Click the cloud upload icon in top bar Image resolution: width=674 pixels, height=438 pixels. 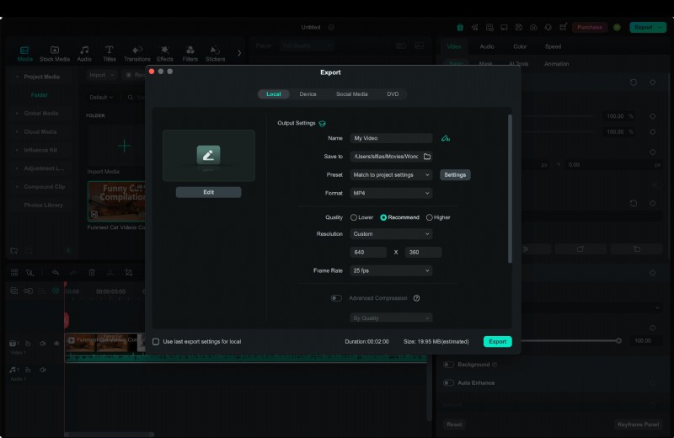(x=533, y=27)
